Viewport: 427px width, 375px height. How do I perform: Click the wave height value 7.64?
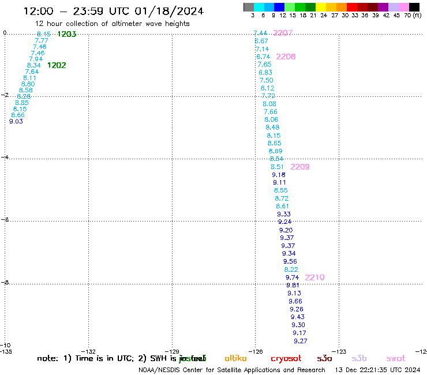32,72
